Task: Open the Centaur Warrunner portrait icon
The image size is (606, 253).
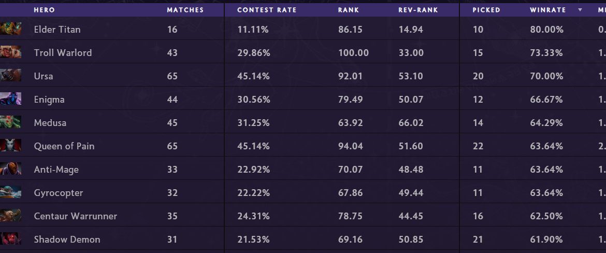Action: [x=11, y=216]
